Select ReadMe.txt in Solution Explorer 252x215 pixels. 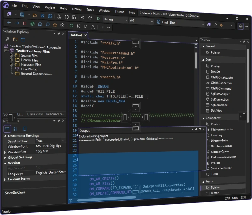pos(29,69)
